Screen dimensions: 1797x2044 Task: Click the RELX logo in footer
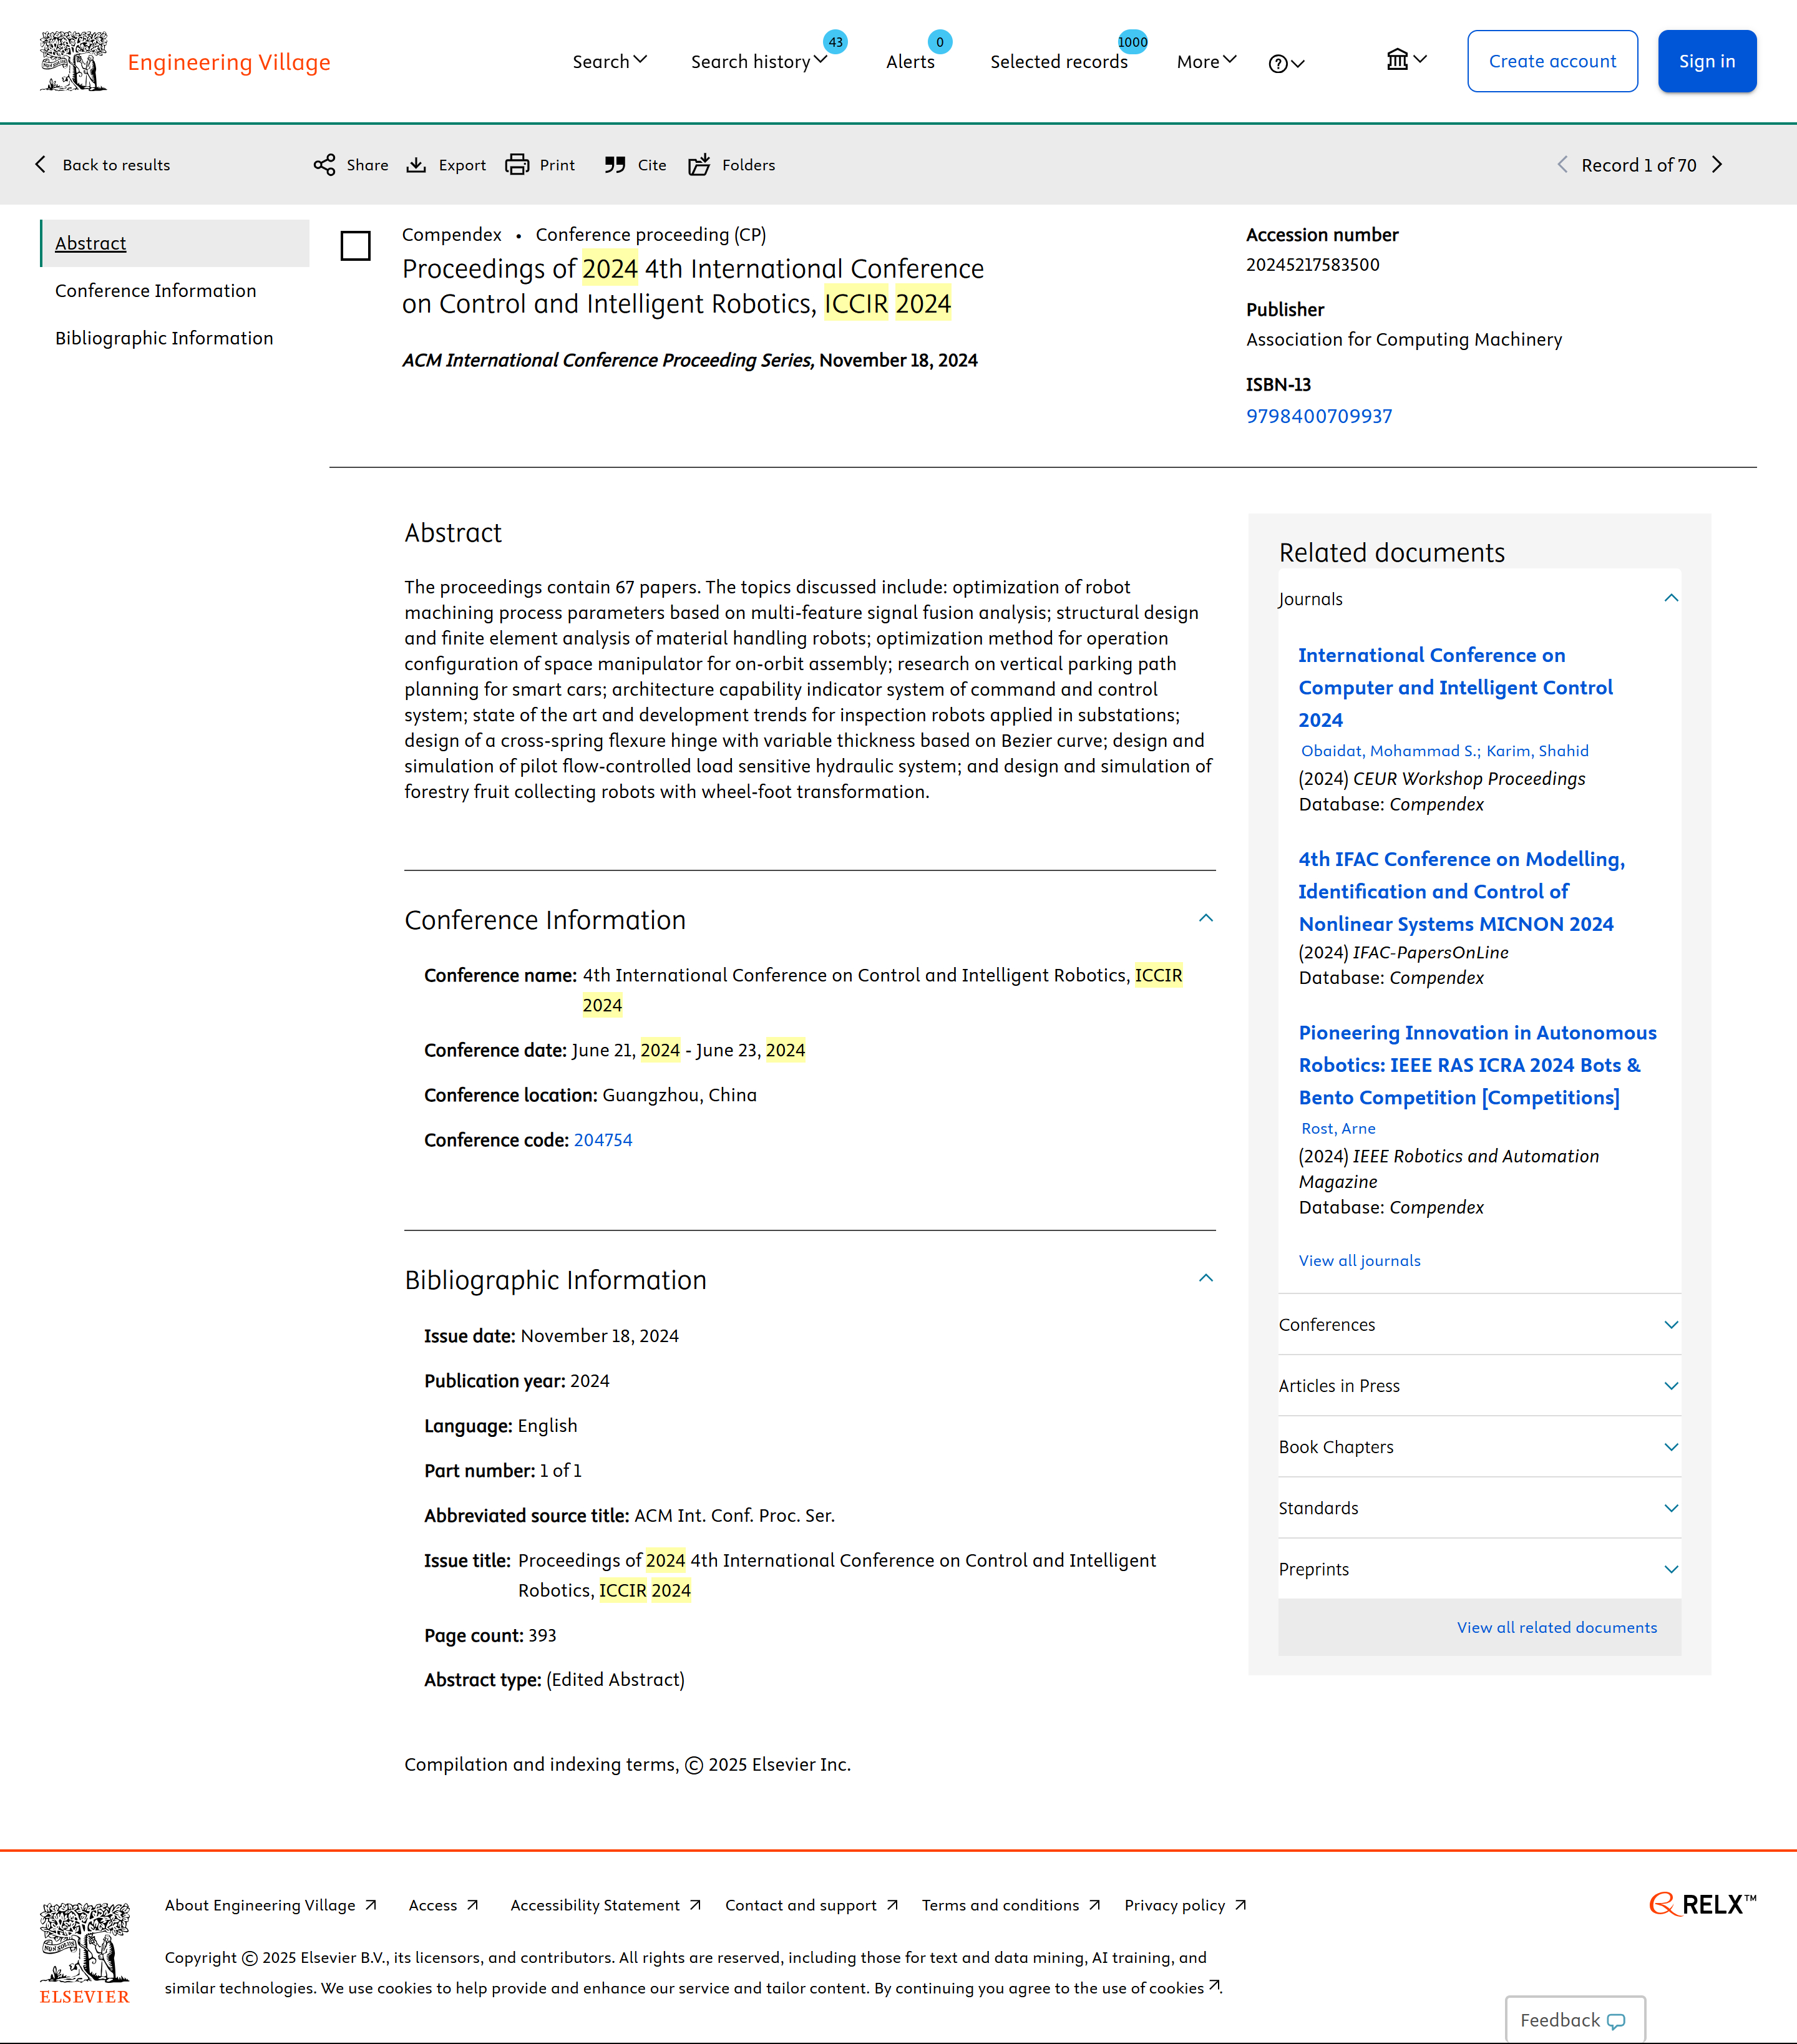(1702, 1904)
